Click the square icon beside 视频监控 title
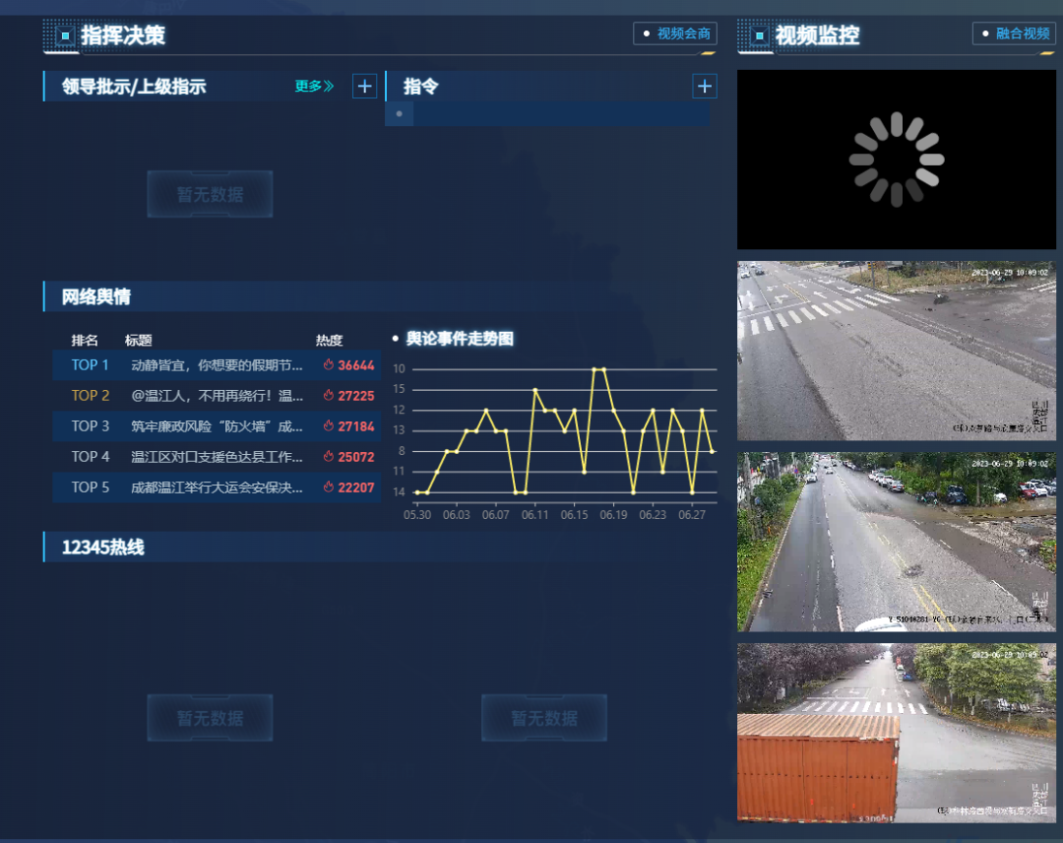 click(x=759, y=36)
